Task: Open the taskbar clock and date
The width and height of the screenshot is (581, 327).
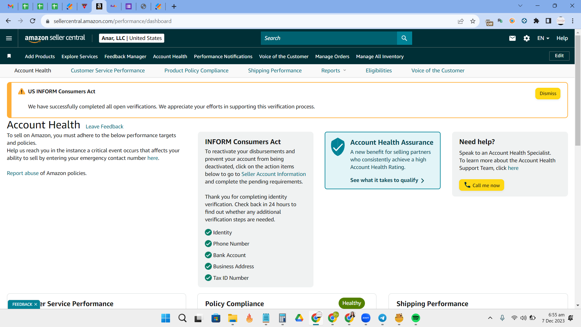Action: coord(553,318)
